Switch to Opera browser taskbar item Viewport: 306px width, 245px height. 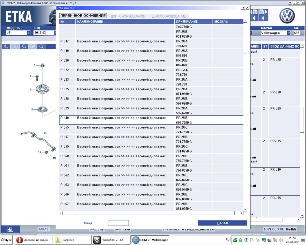pos(34,240)
